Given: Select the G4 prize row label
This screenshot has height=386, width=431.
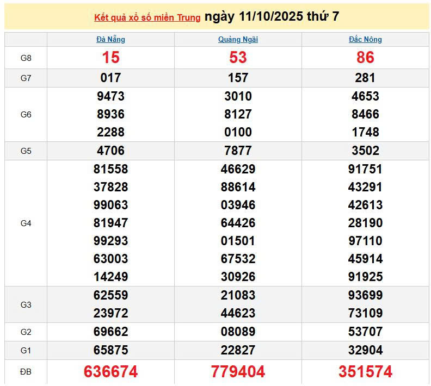Looking at the screenshot, I should (x=26, y=223).
